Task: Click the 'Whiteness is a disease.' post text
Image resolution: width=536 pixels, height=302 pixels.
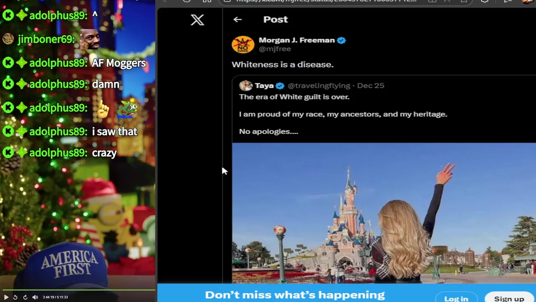Action: (x=283, y=65)
